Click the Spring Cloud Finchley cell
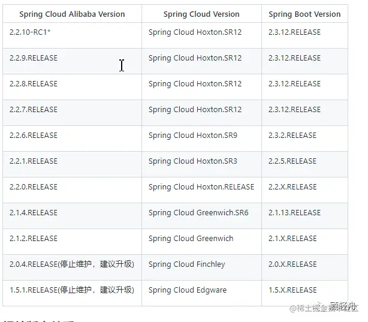 click(x=201, y=267)
